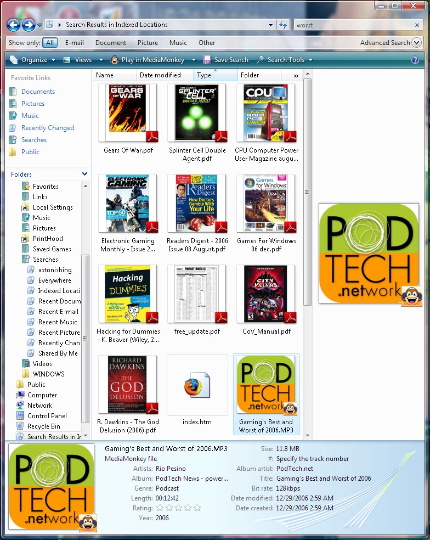Click the search box containing 'worst'

(353, 25)
